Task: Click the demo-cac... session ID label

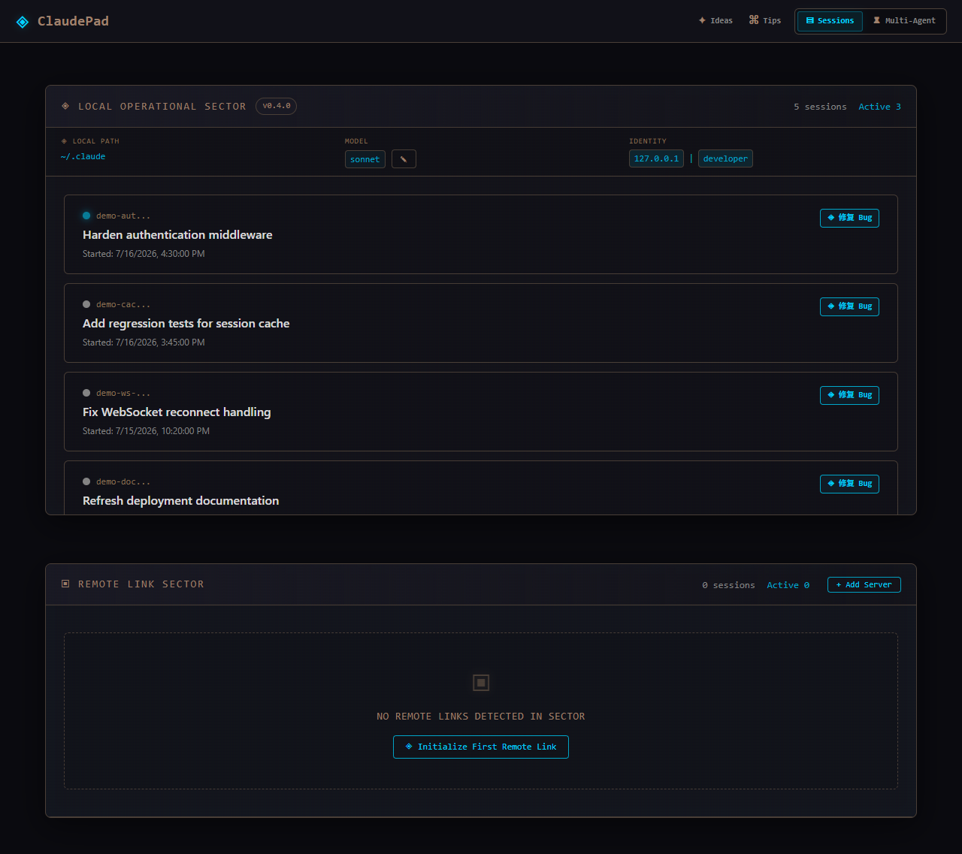Action: point(123,305)
